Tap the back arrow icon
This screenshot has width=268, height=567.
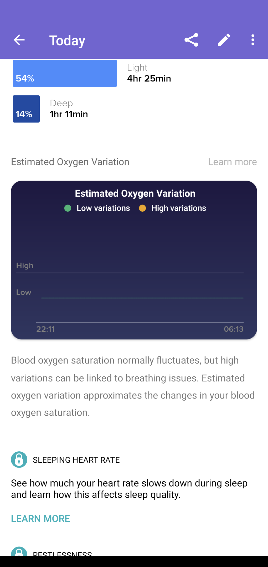[x=19, y=40]
